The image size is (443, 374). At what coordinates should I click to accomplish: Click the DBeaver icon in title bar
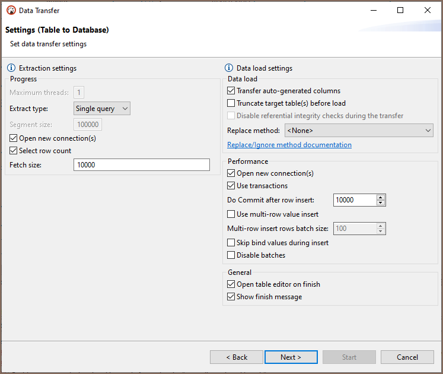(11, 10)
